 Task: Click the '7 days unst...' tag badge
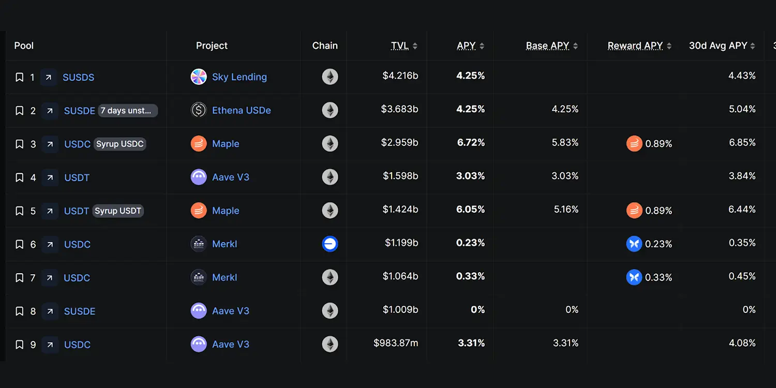(128, 111)
